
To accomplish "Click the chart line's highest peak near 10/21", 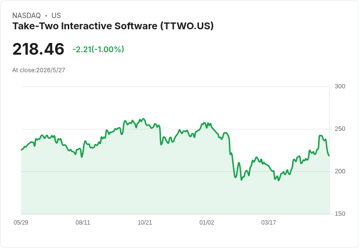I will [143, 119].
